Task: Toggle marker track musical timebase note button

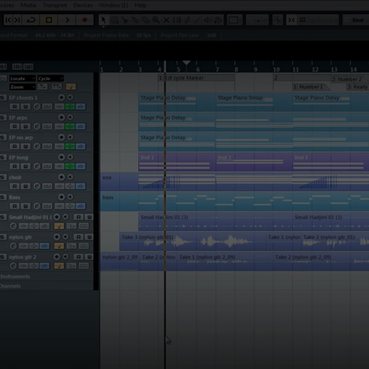Action: point(71,87)
